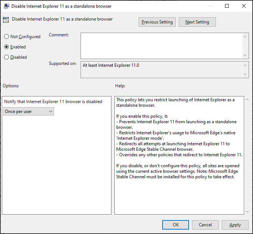Screen dimensions: 253x234
Task: Click Cancel to discard changes
Action: (205, 225)
